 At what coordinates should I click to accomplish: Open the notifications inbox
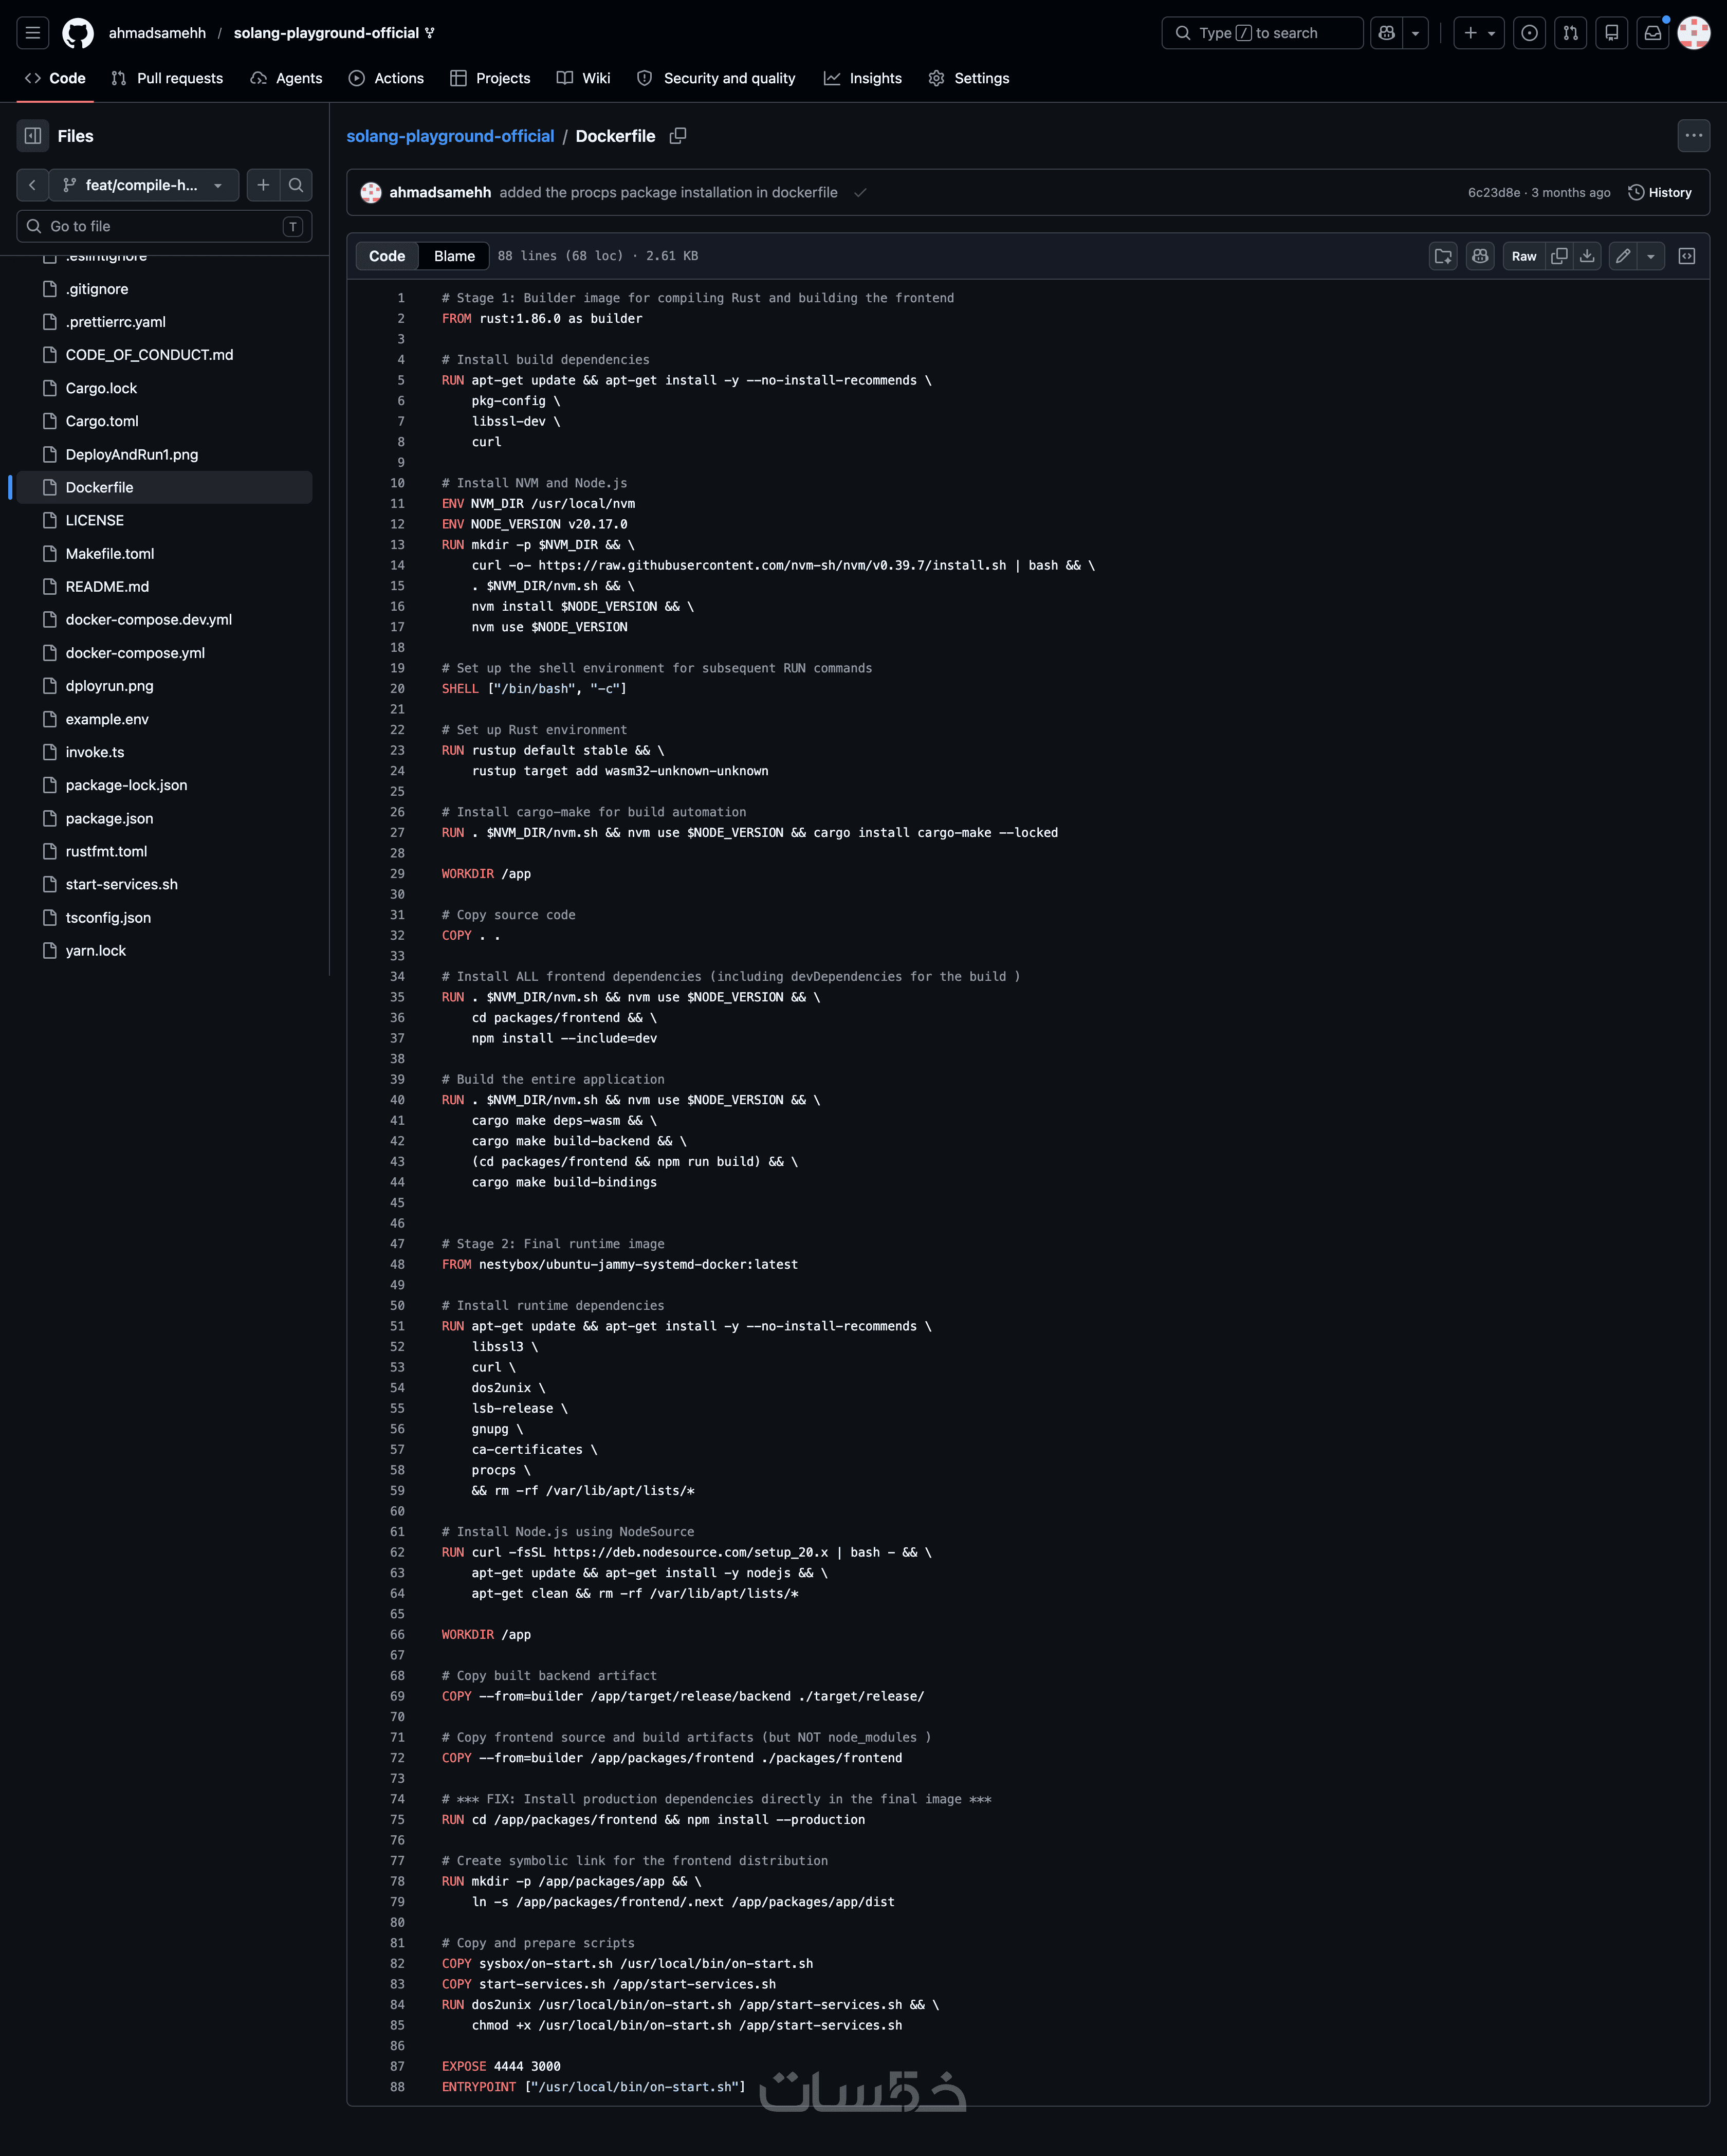[x=1653, y=33]
